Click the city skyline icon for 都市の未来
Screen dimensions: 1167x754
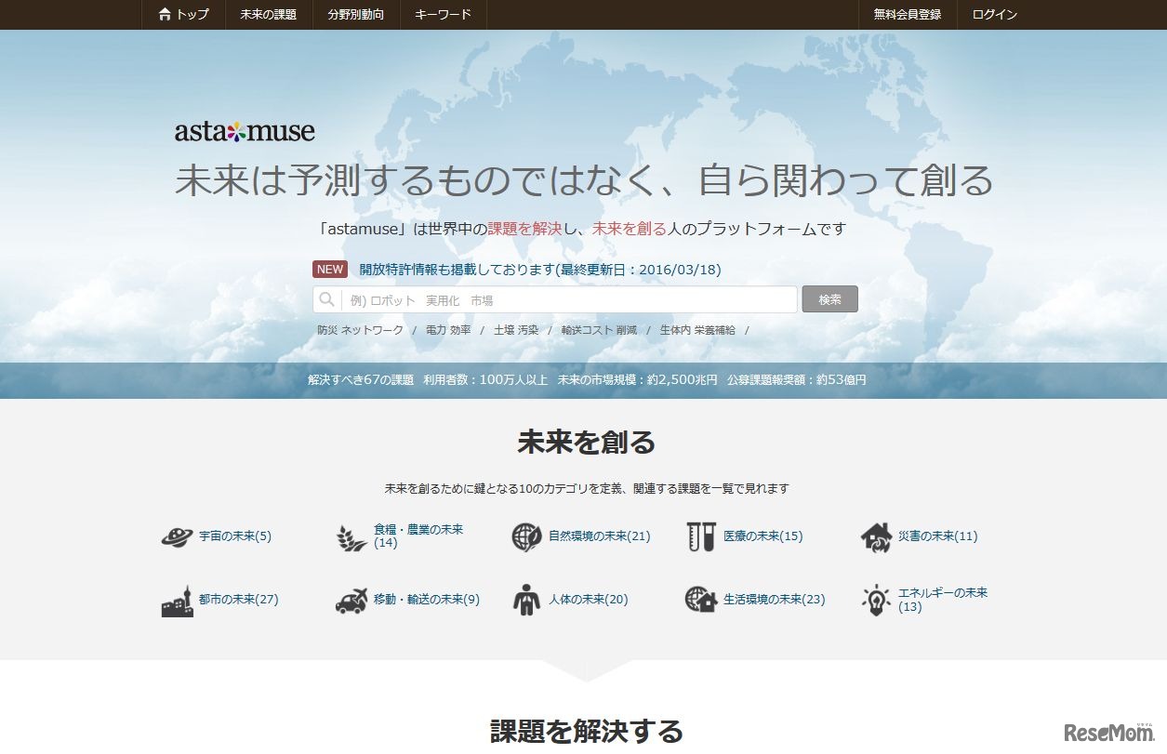(177, 601)
